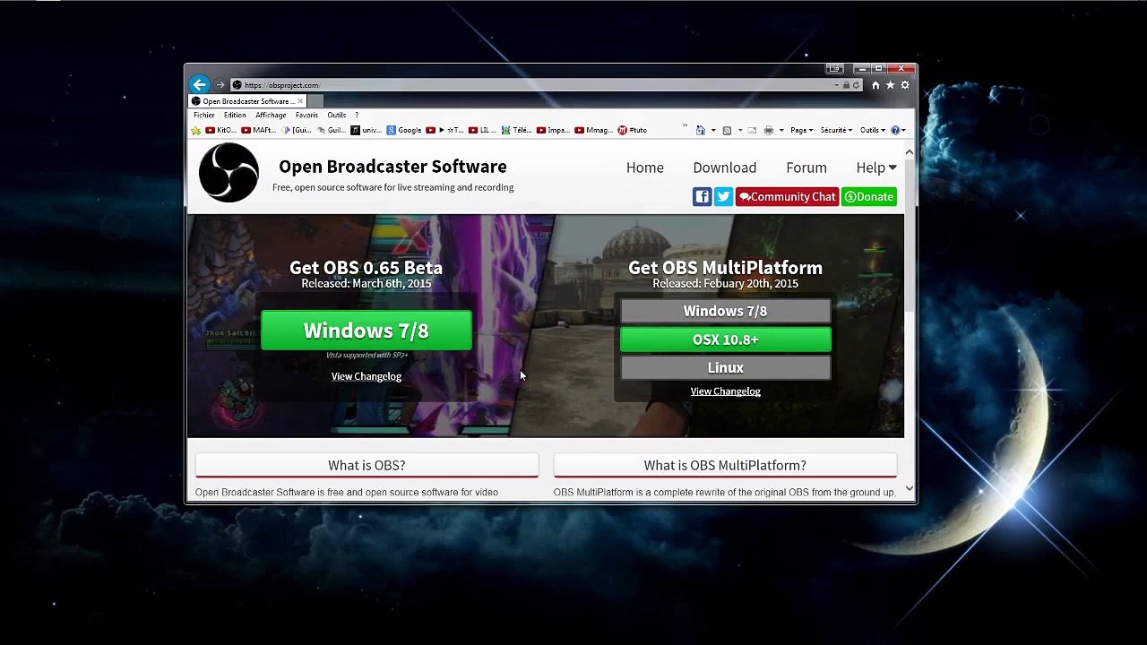View Changelog under OBS MultiPlatform
The image size is (1147, 645).
tap(726, 391)
